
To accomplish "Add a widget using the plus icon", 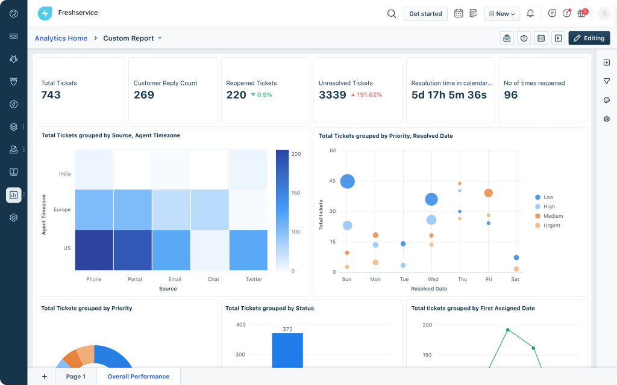I will (607, 63).
